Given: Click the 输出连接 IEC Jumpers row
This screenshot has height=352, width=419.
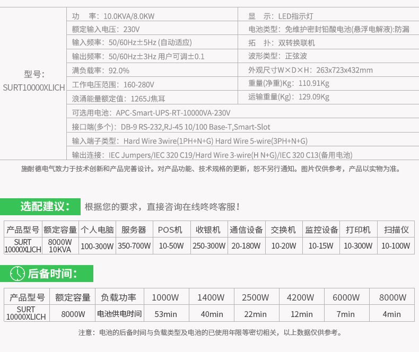Looking at the screenshot, I should (x=212, y=155).
